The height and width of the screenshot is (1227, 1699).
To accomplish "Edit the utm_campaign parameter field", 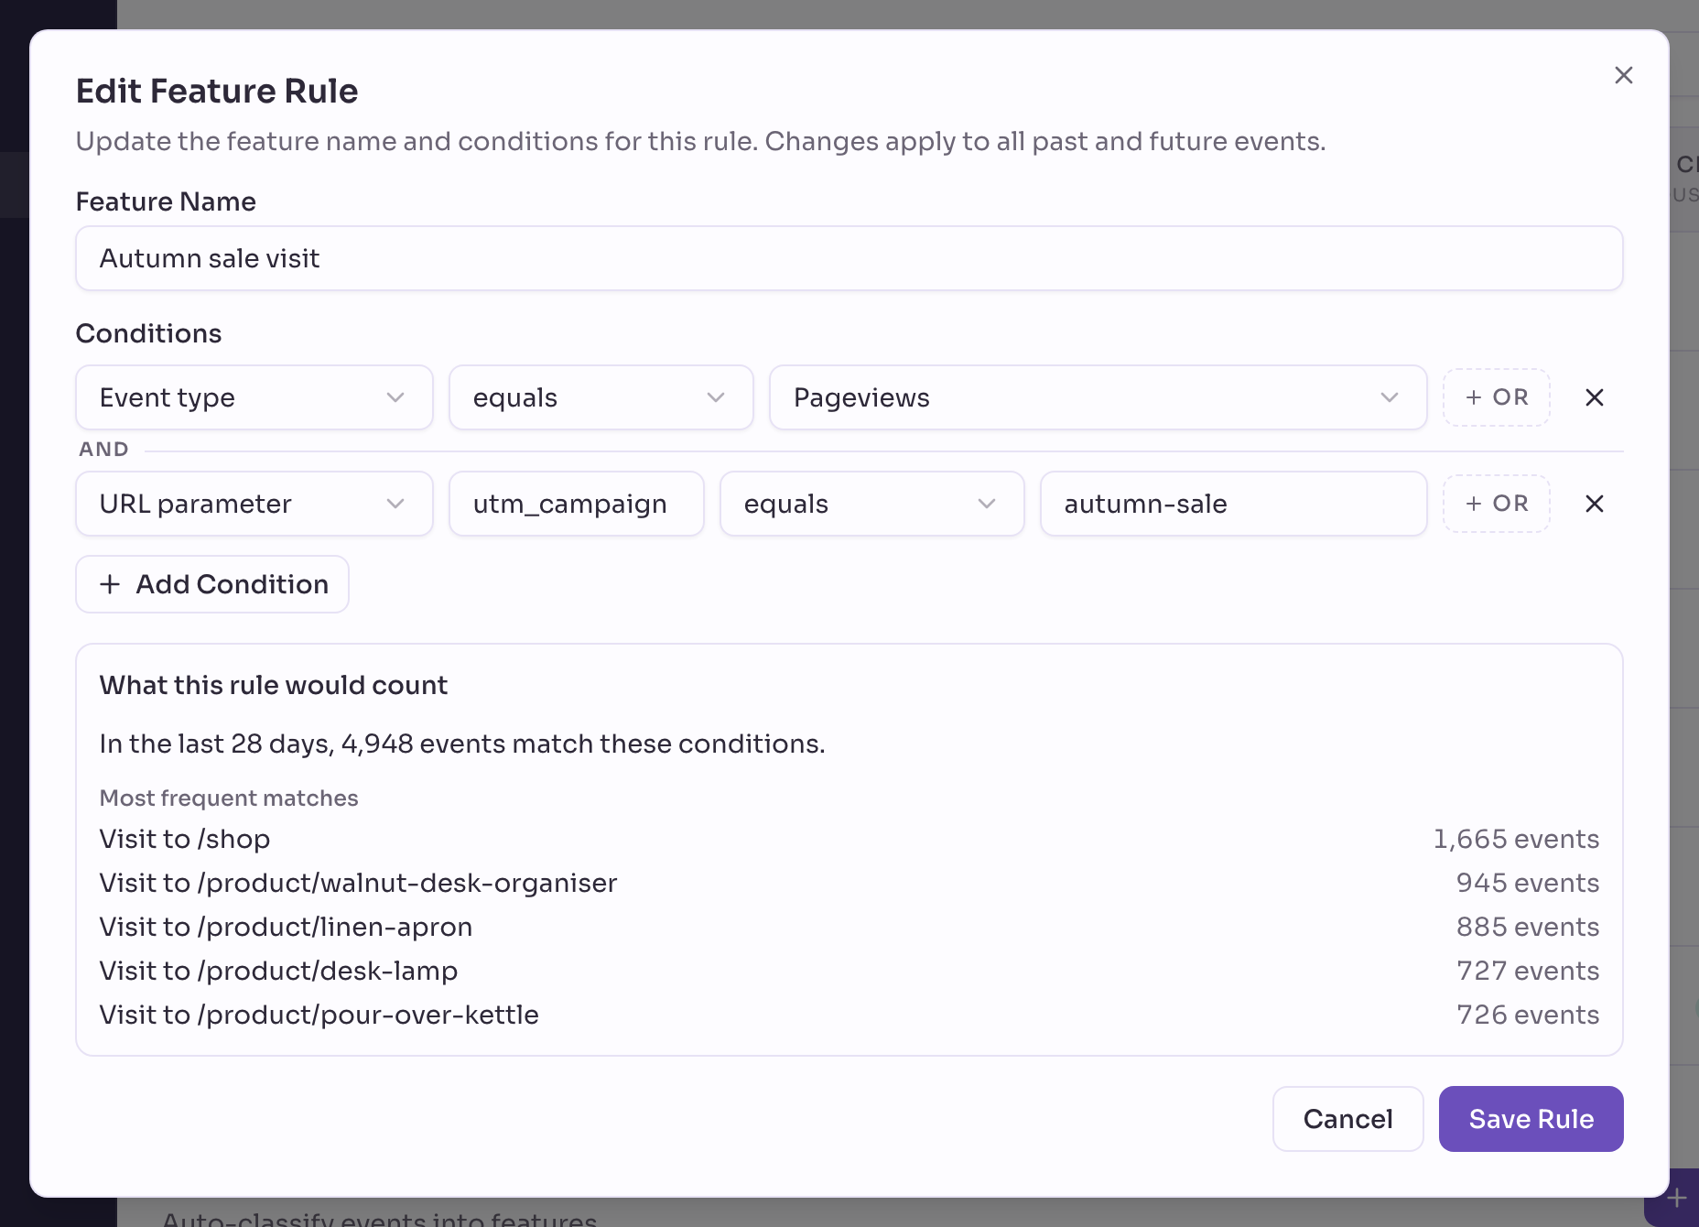I will 577,504.
